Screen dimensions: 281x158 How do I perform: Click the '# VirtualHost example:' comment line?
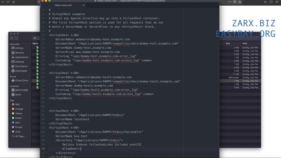point(67,14)
